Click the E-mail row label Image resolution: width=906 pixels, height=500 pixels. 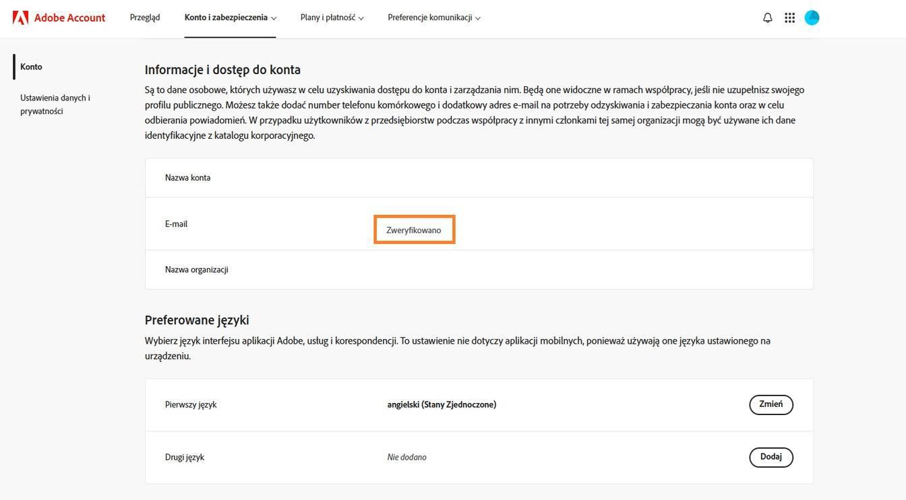(x=176, y=224)
